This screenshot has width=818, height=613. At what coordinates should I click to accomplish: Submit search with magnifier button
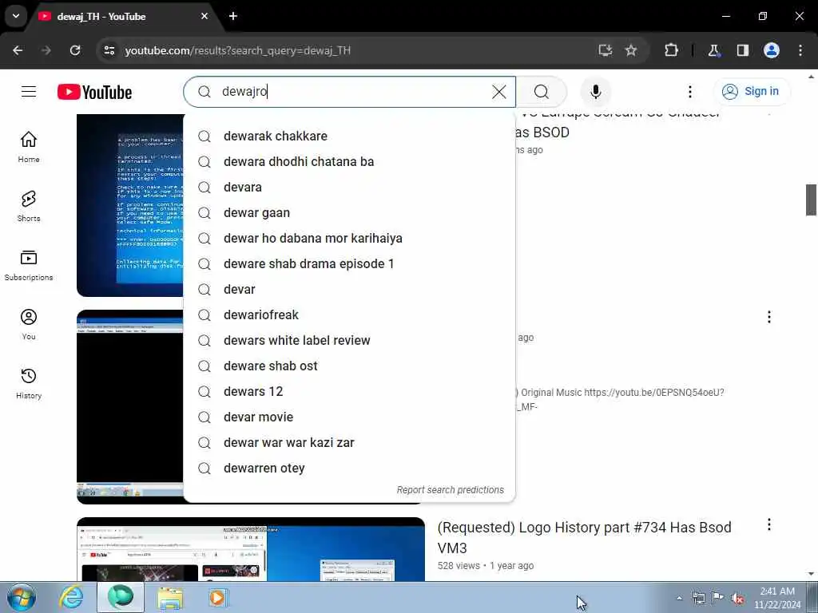(542, 93)
